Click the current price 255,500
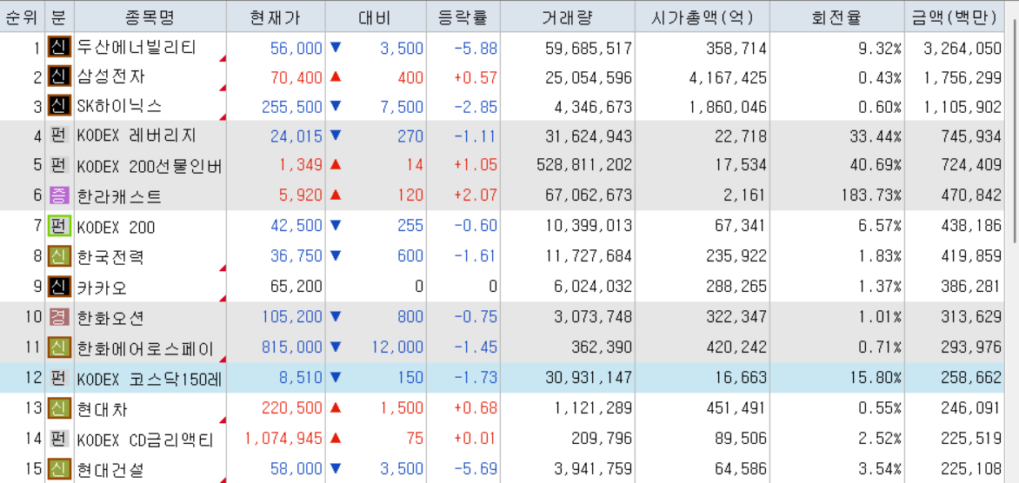The width and height of the screenshot is (1019, 483). (292, 107)
